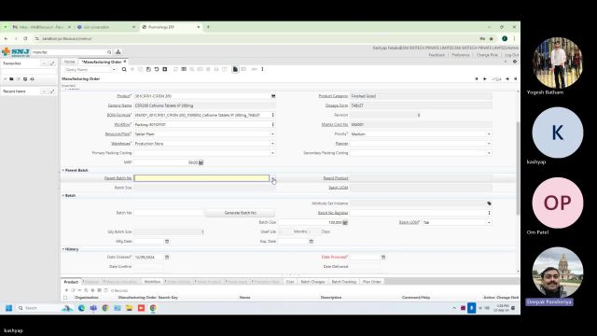Viewport: 597px width, 336px height.
Task: Click the report document icon in toolbar
Action: 235,69
